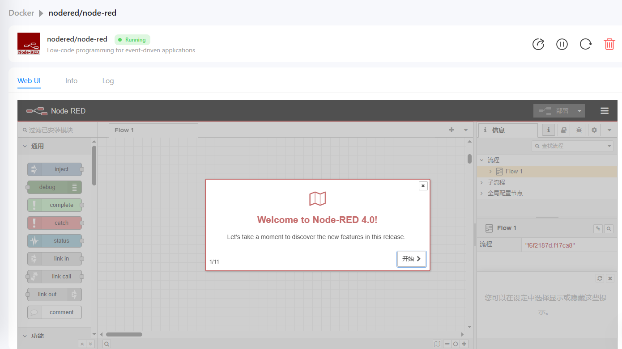The image size is (622, 349).
Task: Toggle the navigator map icon in footer
Action: pyautogui.click(x=437, y=344)
